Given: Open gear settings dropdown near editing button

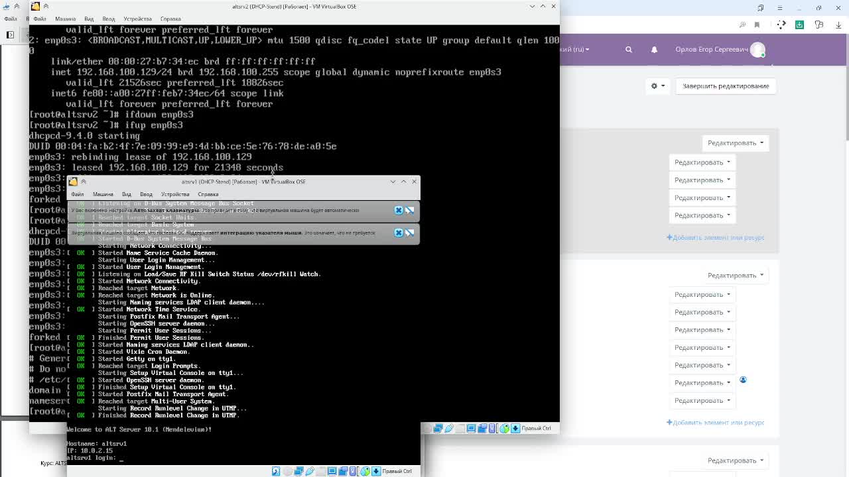Looking at the screenshot, I should click(657, 85).
